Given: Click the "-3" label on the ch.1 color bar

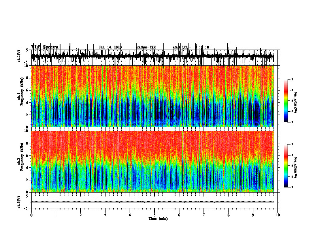Looking at the screenshot, I should pos(292,80).
